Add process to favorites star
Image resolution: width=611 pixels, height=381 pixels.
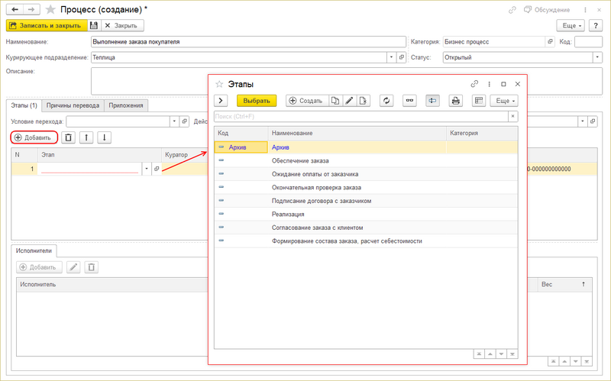click(x=50, y=9)
